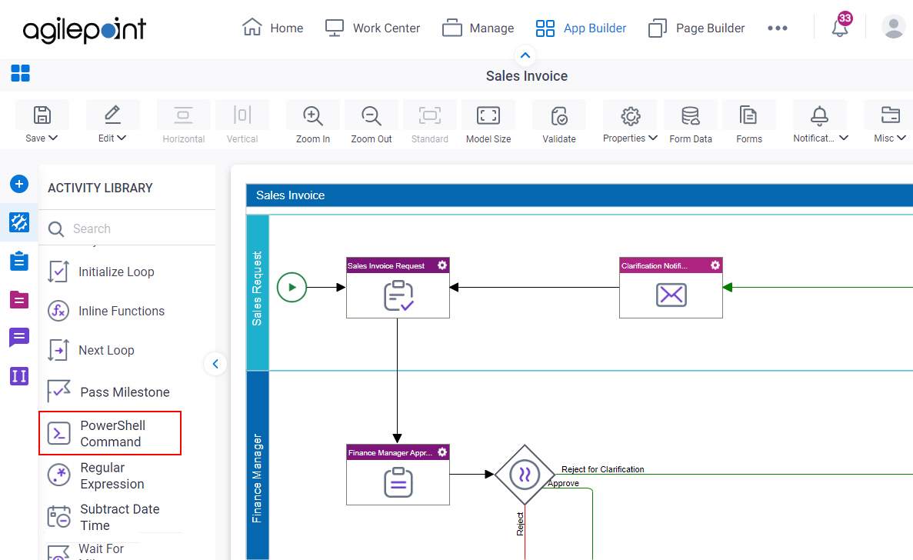Click the blue app grid icon

20,73
